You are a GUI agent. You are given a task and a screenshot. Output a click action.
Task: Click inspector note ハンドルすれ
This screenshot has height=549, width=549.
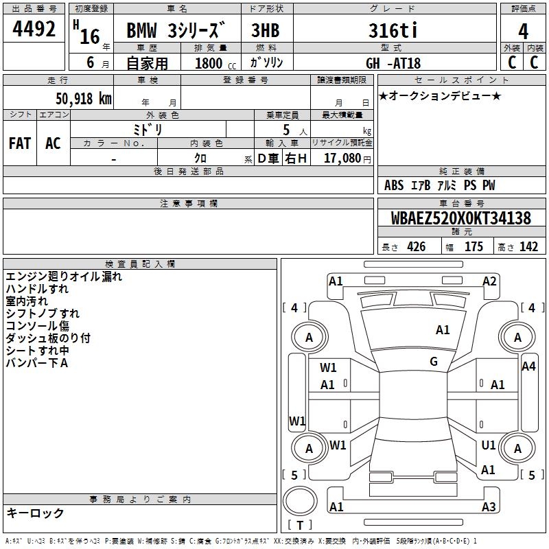[37, 289]
